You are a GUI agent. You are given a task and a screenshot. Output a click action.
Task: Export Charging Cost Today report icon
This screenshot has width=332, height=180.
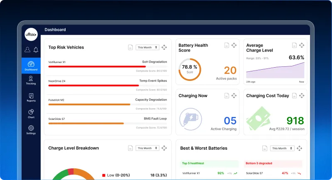pos(294,96)
